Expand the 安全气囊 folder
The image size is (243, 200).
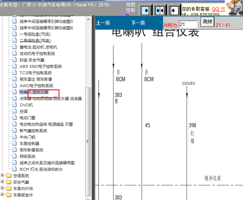click(x=2, y=181)
